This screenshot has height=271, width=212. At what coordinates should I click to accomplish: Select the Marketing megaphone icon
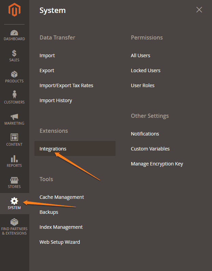tap(14, 117)
